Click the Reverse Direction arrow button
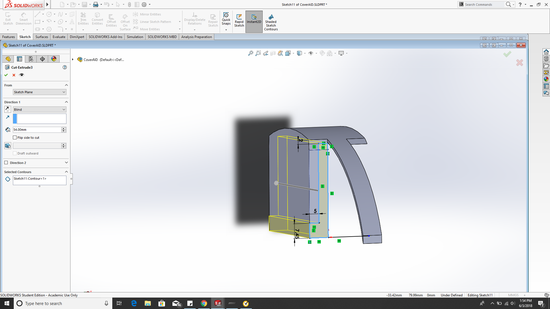Image resolution: width=550 pixels, height=309 pixels. tap(8, 109)
